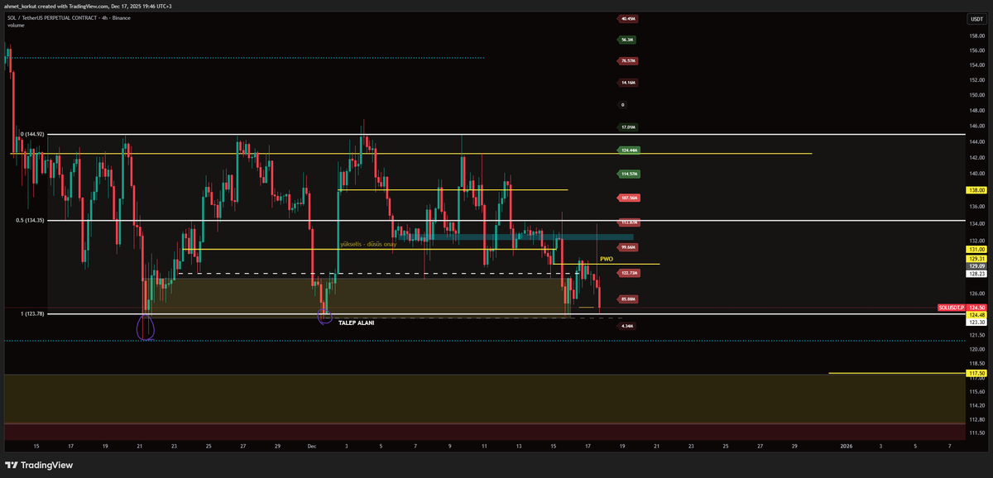The width and height of the screenshot is (993, 478).
Task: Click the 85.88M volume profile label
Action: coord(628,299)
